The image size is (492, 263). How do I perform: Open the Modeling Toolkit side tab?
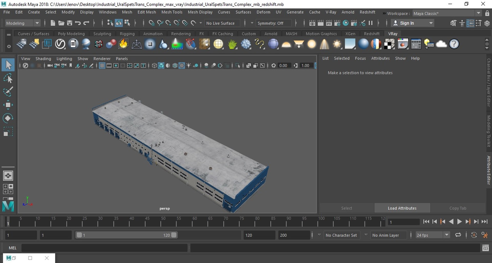pos(489,131)
